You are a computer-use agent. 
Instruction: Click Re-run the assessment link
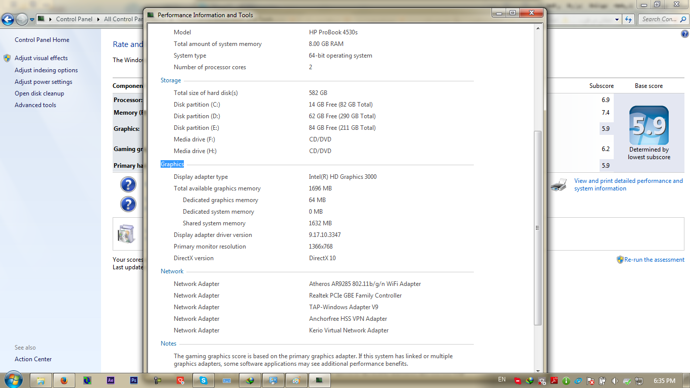click(654, 260)
